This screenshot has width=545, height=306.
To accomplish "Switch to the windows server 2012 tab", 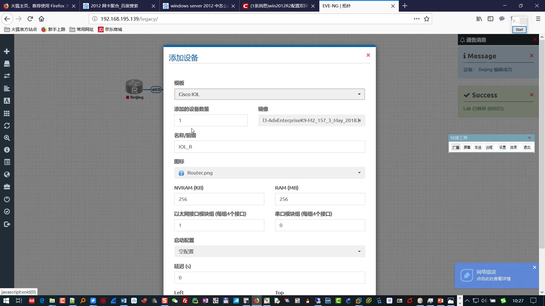I will (x=199, y=6).
